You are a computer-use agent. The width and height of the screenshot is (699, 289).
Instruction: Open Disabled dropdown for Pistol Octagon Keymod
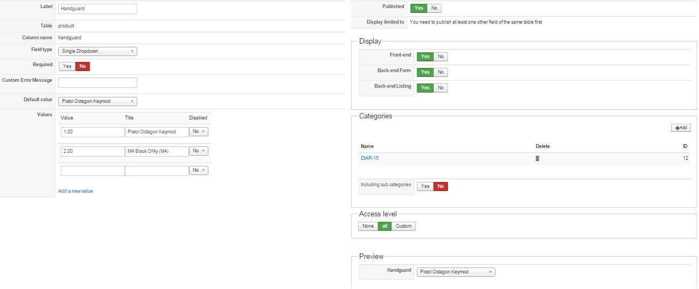[199, 131]
